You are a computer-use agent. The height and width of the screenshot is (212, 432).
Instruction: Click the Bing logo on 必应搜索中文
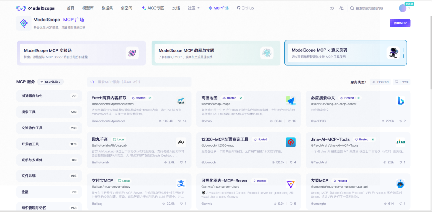(x=400, y=101)
